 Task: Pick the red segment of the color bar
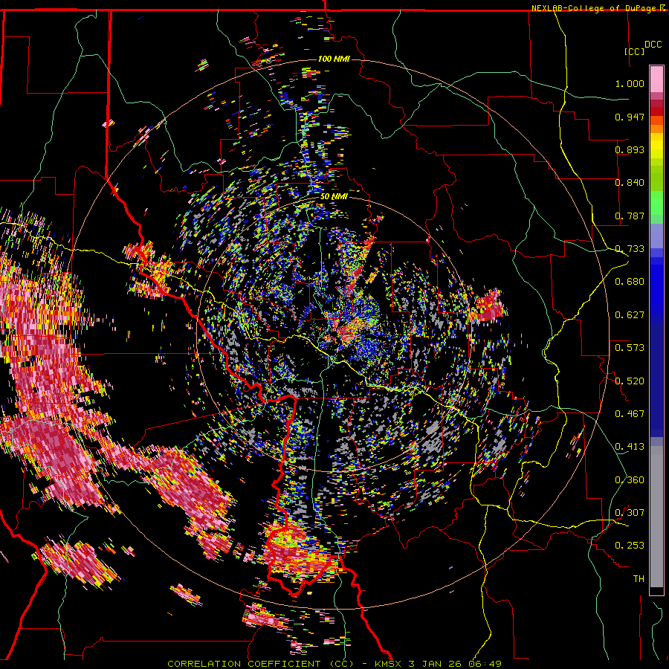[x=656, y=111]
